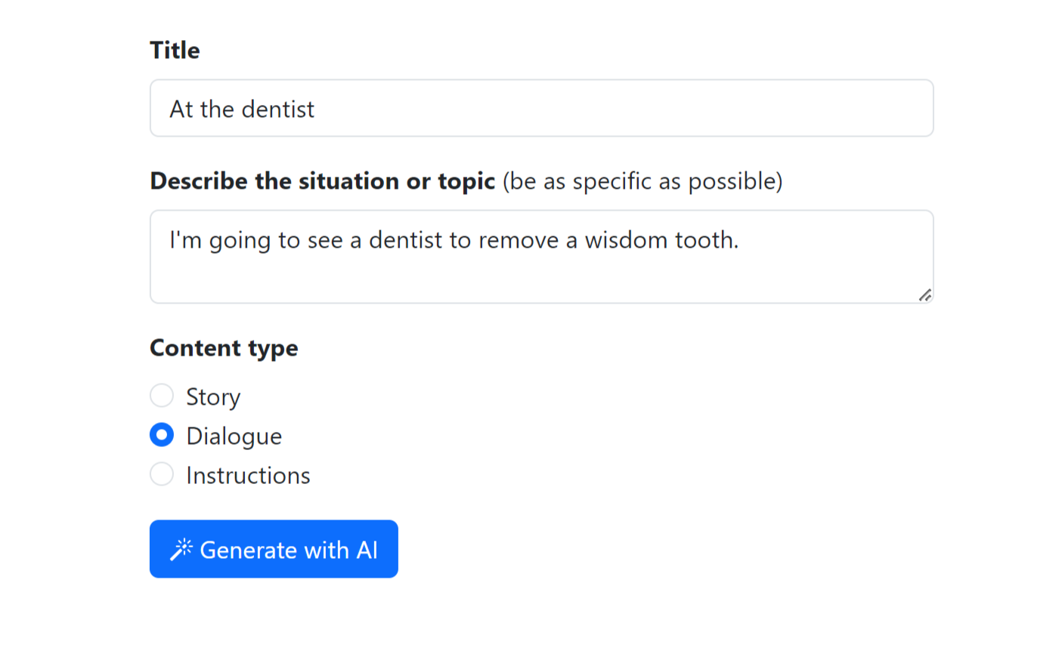Click the bold Title field label
The width and height of the screenshot is (1056, 663).
175,50
